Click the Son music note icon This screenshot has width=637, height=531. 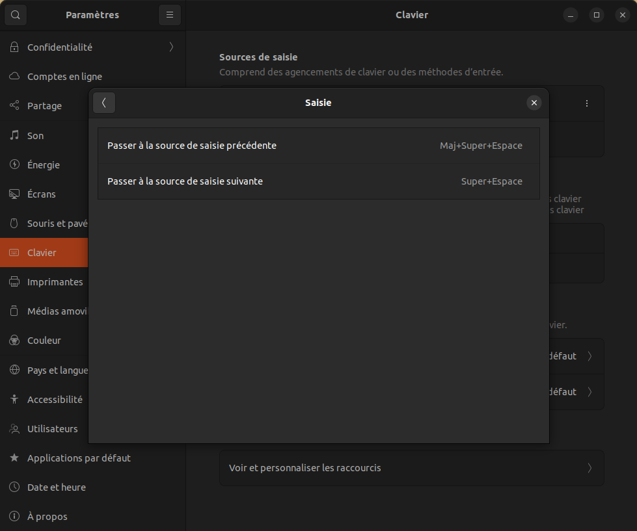click(x=14, y=135)
